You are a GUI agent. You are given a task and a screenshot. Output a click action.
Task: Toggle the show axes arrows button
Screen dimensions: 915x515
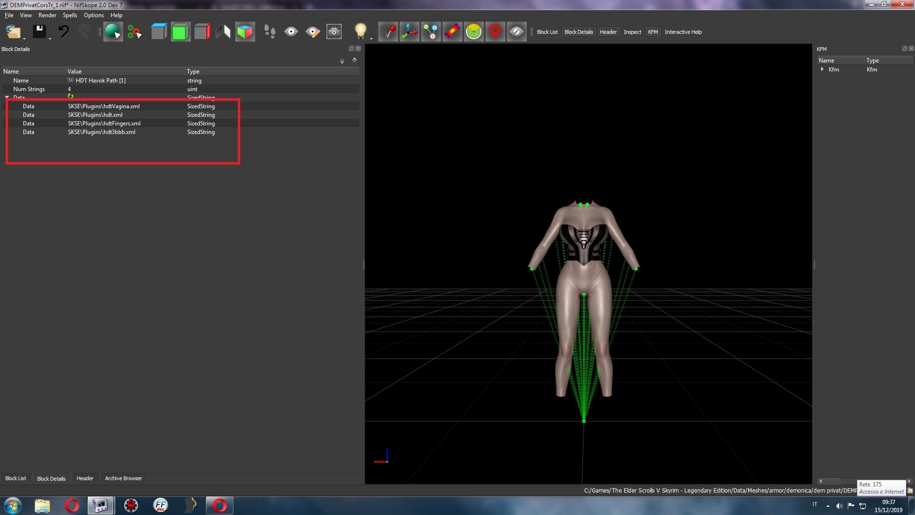click(x=409, y=32)
